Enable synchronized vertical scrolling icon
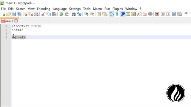Screen dimensions: 191x107 pyautogui.click(x=99, y=14)
